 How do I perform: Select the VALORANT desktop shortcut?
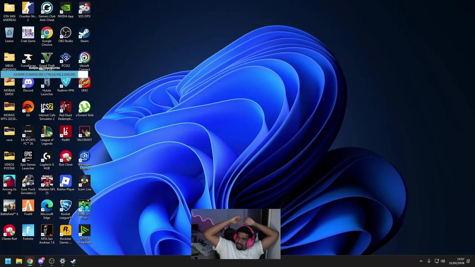pos(84,134)
